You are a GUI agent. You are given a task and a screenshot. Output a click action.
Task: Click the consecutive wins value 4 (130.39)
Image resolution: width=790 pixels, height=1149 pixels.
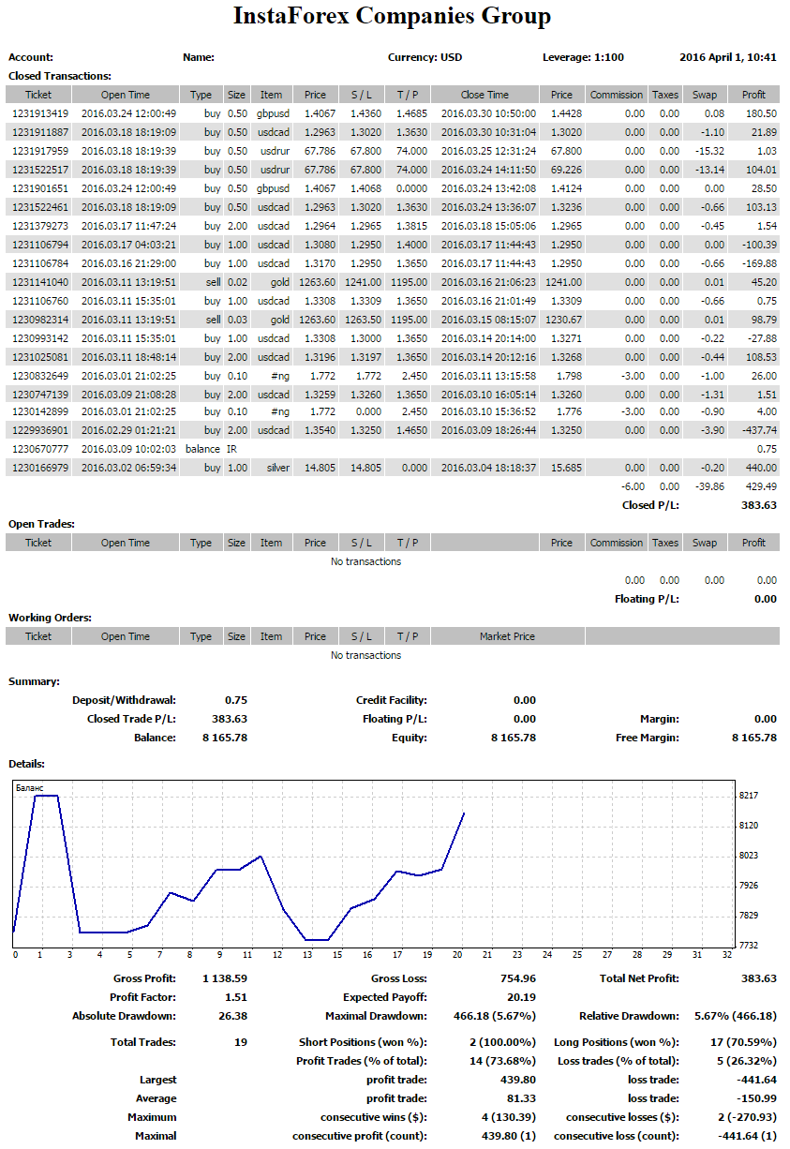click(507, 1117)
